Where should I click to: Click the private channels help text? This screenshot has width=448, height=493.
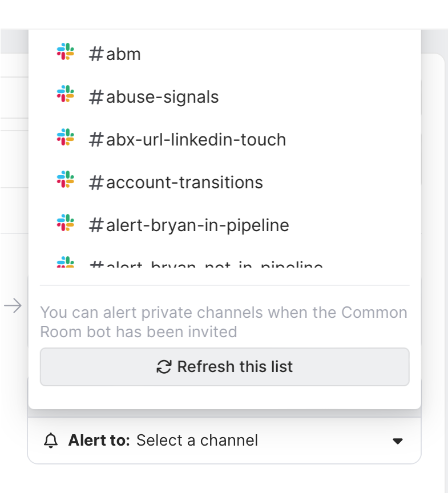(224, 322)
